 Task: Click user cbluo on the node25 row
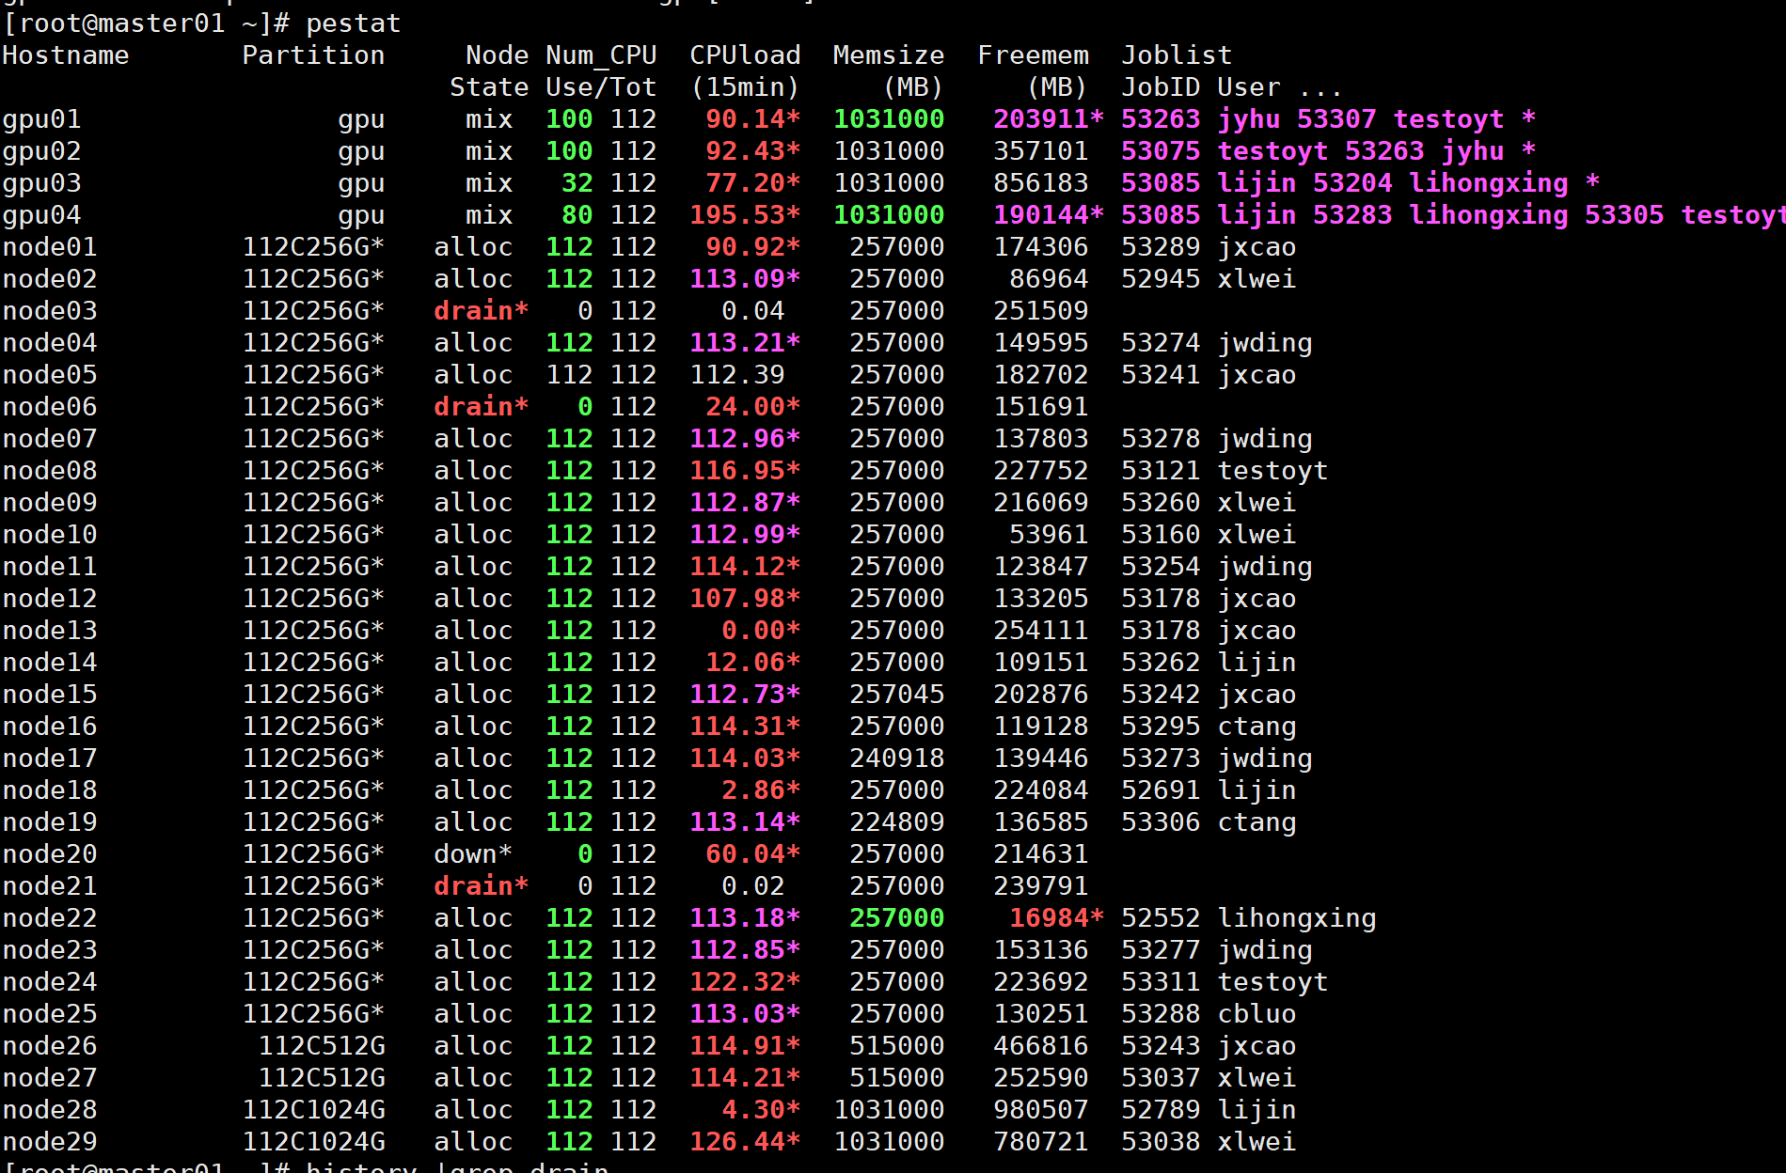coord(1257,1014)
